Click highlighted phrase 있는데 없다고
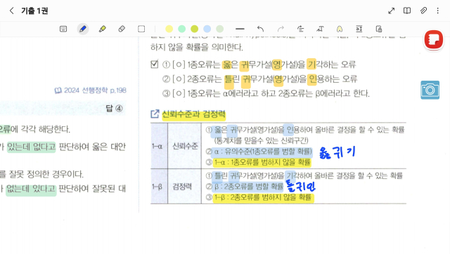Viewport: 450px width, 254px height. click(x=31, y=147)
